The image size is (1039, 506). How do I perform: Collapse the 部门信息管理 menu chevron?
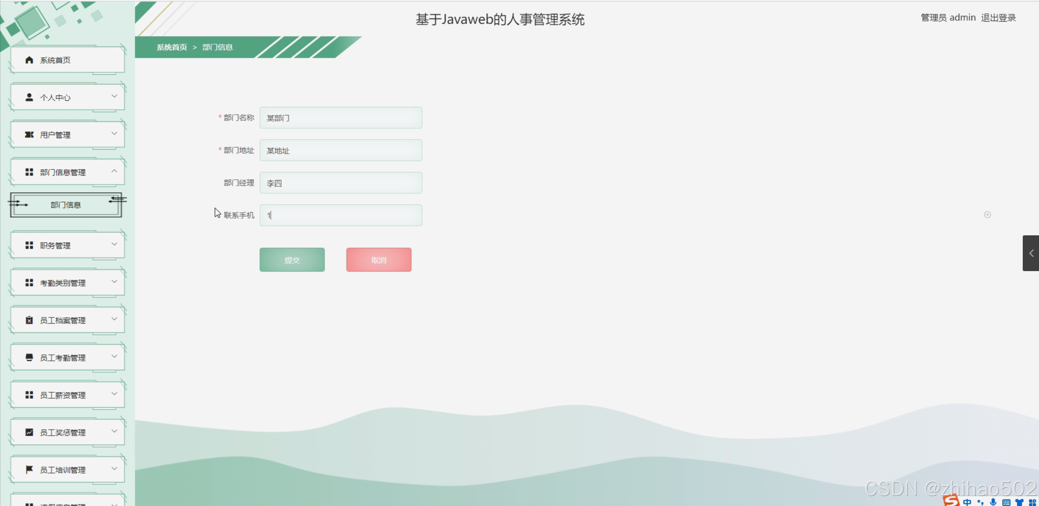(x=114, y=172)
